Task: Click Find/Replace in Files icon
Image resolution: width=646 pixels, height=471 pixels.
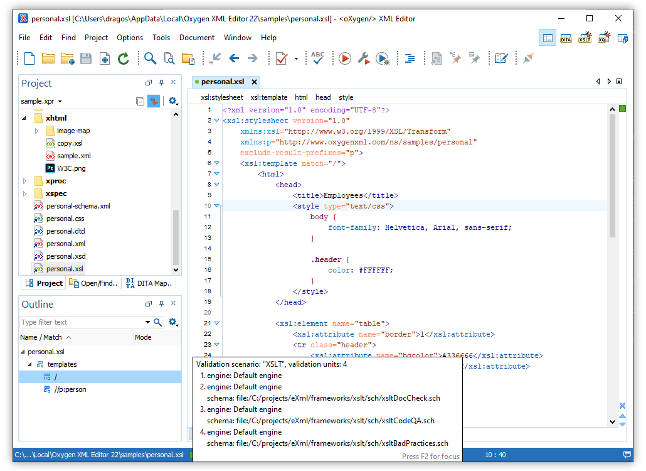Action: (x=169, y=58)
